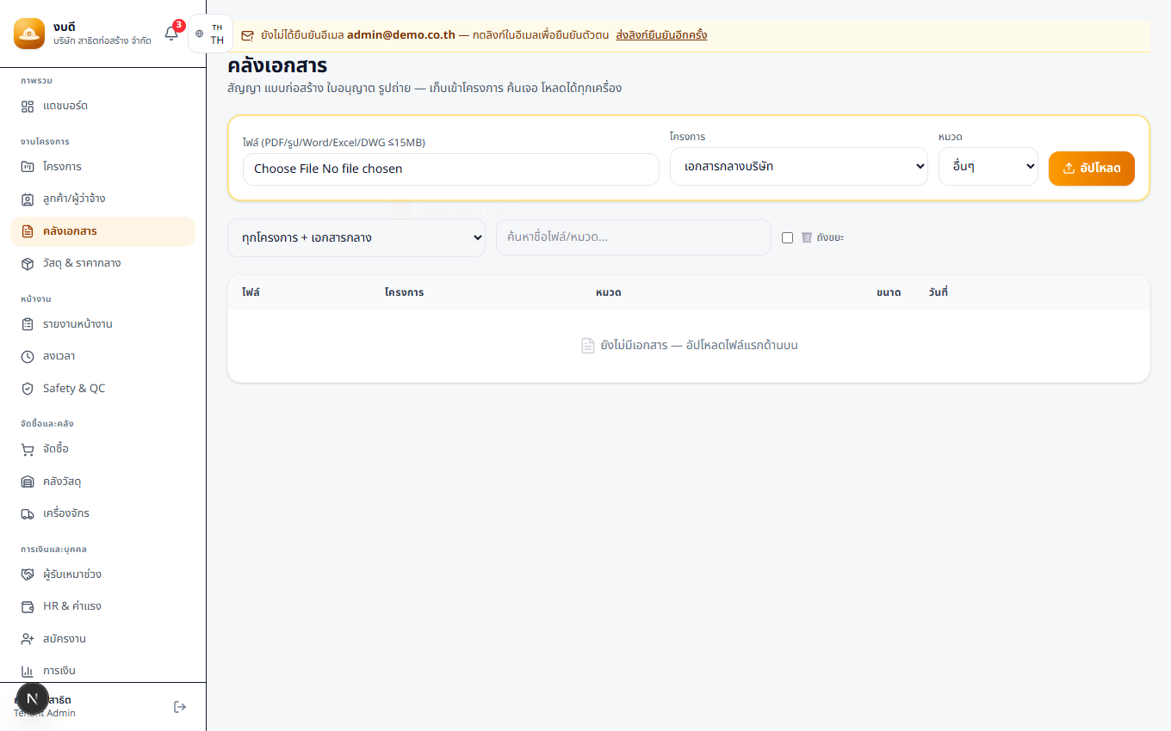Click the orange อัปโหลด upload button
This screenshot has height=731, width=1171.
click(1092, 169)
